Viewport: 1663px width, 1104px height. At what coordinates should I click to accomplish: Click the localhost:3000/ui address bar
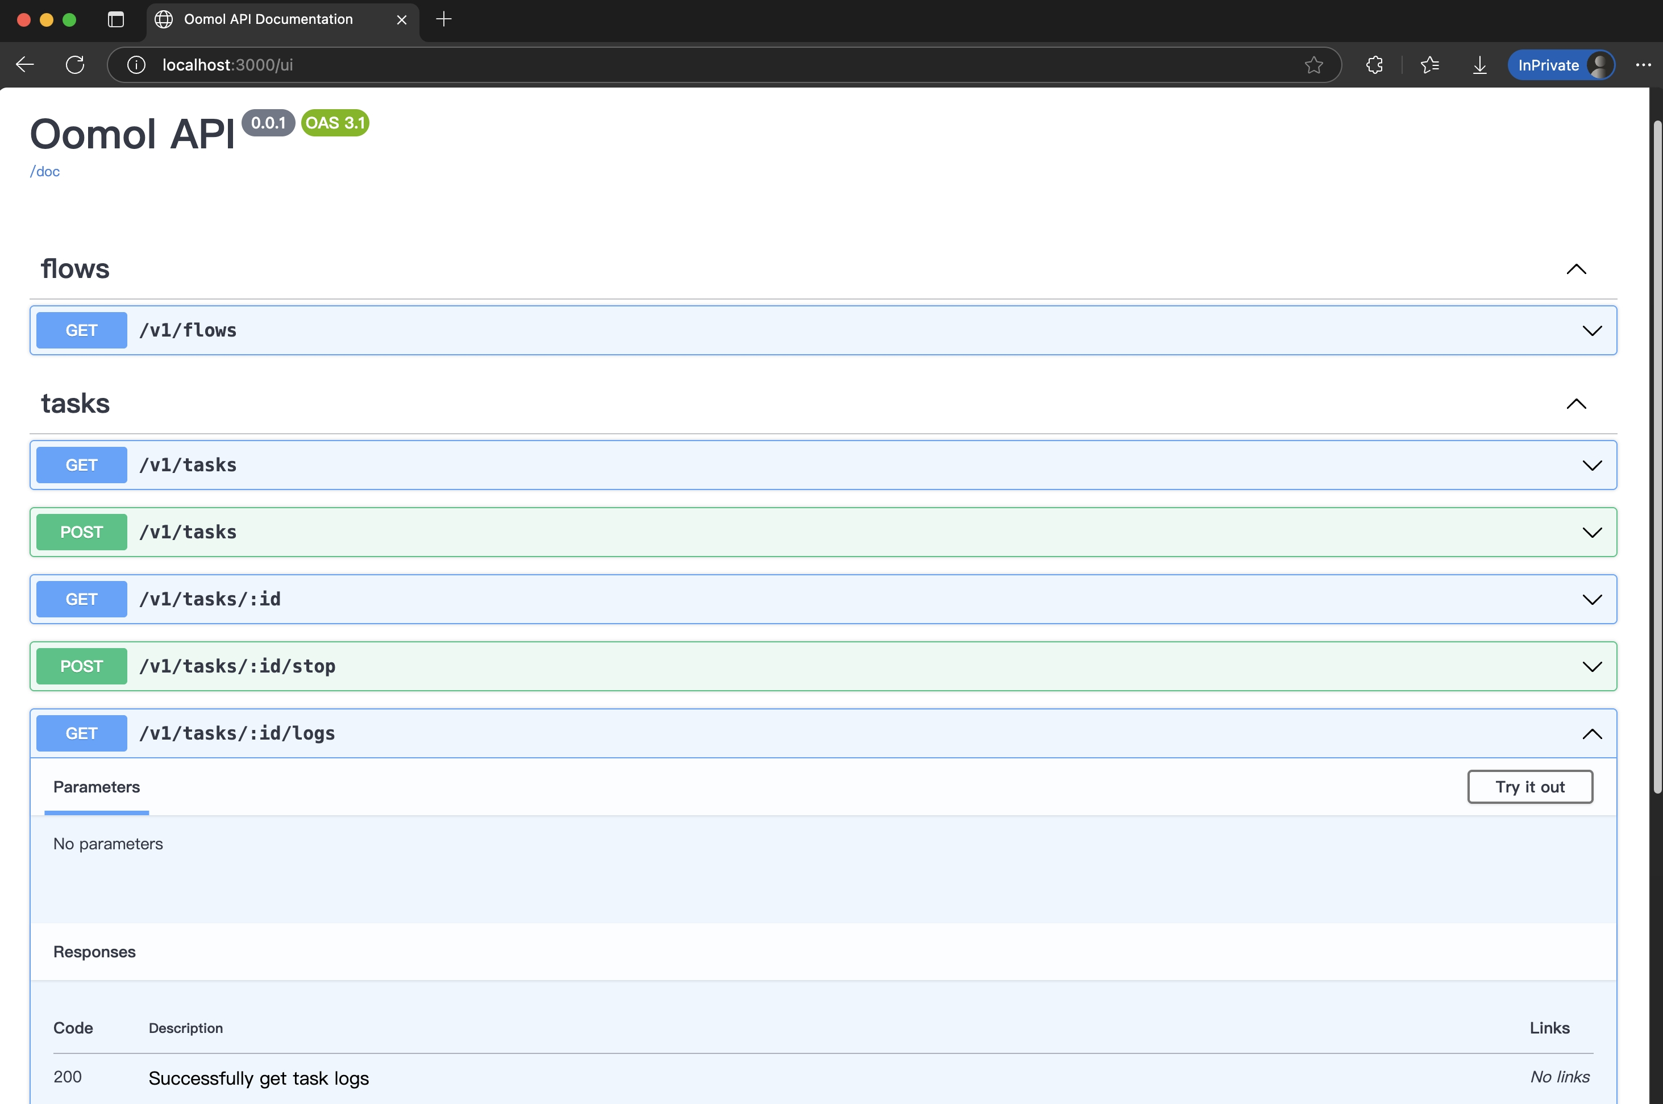pos(633,65)
